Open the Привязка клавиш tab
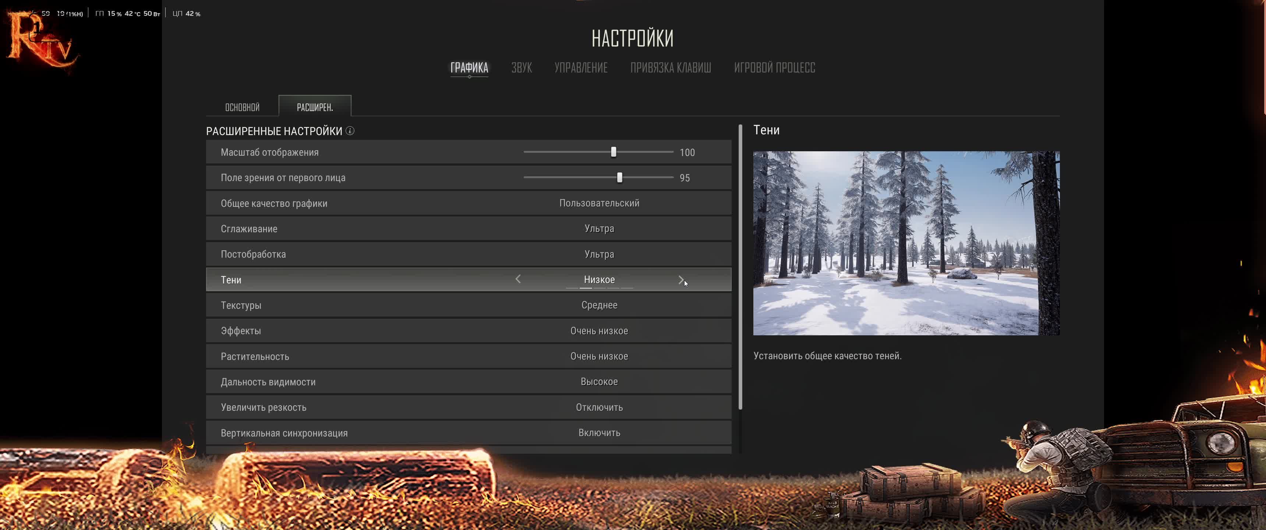 point(670,68)
